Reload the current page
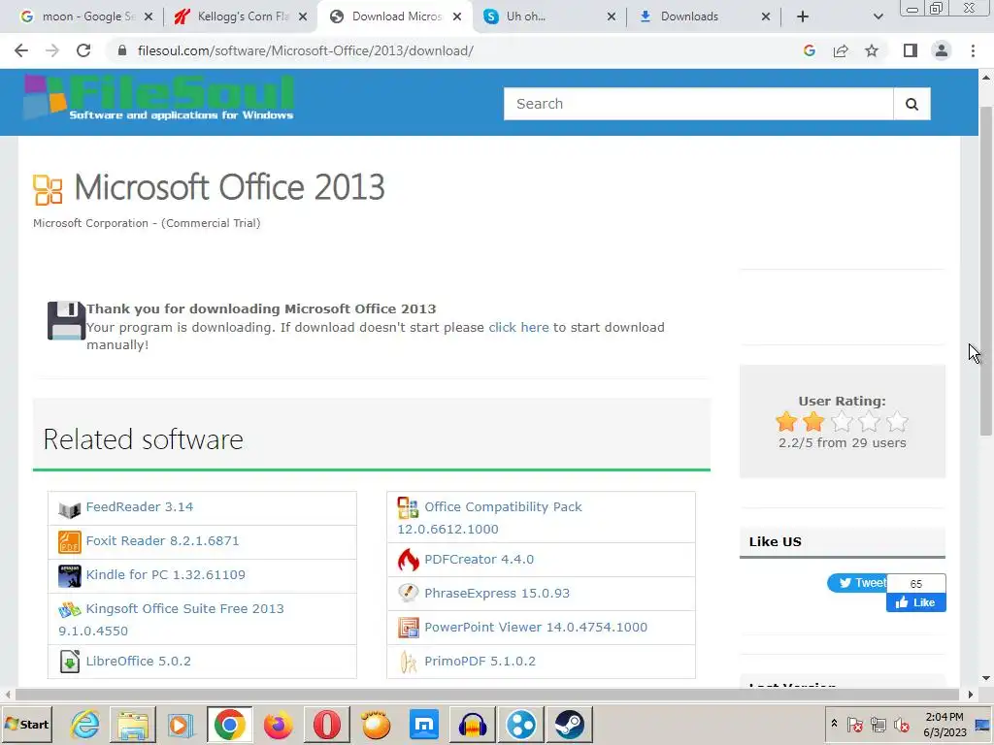Image resolution: width=994 pixels, height=745 pixels. [83, 50]
